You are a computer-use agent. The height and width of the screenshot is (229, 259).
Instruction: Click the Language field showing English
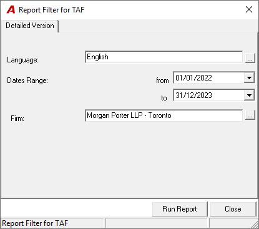[x=164, y=57]
